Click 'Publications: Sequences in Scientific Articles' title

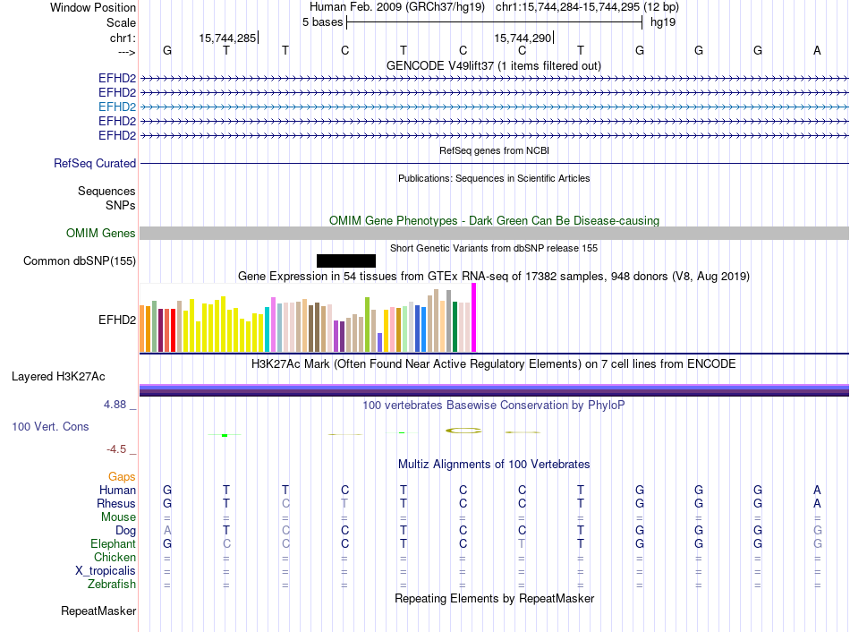point(494,178)
